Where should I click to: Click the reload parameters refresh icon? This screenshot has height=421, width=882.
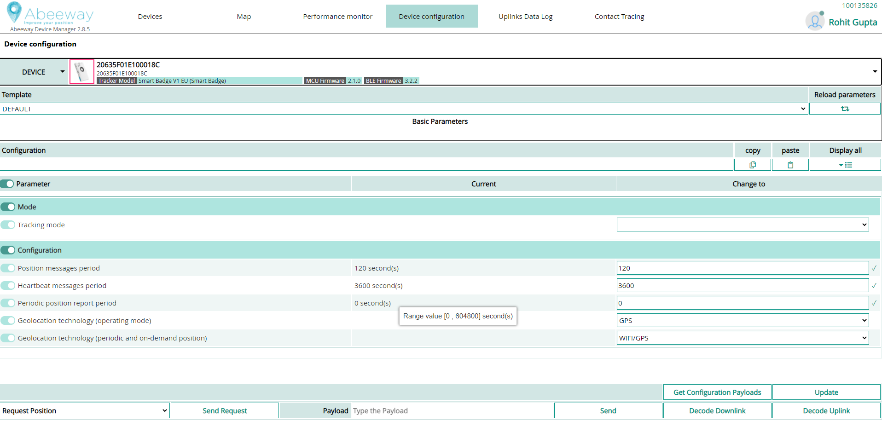[x=845, y=109]
